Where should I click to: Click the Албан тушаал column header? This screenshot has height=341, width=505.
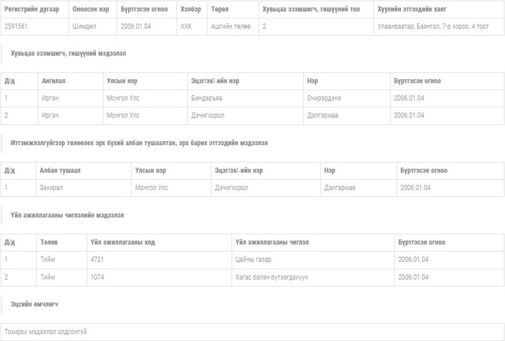60,170
